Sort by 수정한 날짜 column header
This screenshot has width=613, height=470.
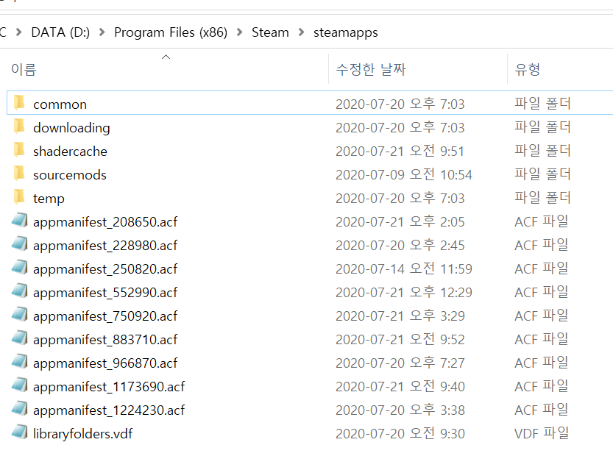pos(371,70)
